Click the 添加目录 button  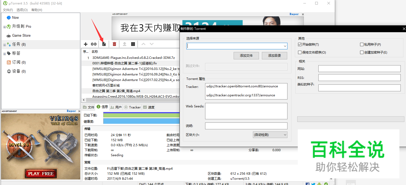coord(275,56)
